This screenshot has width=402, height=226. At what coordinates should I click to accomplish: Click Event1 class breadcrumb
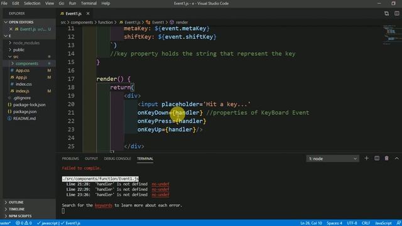point(155,23)
